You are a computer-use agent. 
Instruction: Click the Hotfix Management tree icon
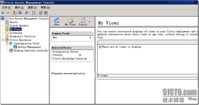coord(15,47)
